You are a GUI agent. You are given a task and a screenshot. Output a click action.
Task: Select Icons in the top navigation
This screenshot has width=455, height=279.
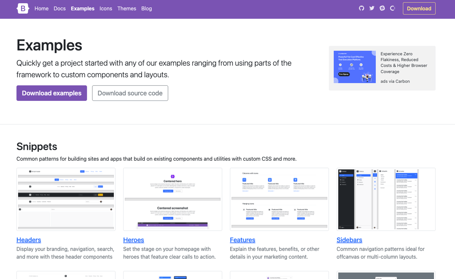[106, 8]
